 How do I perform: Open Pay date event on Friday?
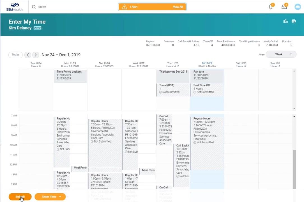tap(207, 76)
